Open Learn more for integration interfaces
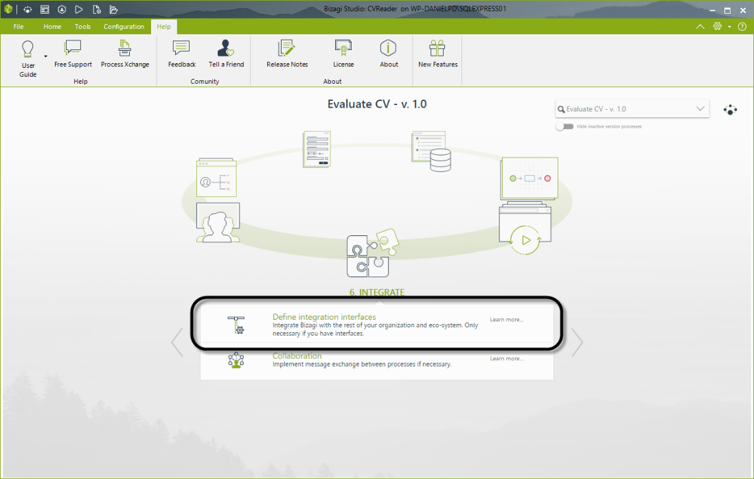Screen dimensions: 754x479 click(x=506, y=320)
